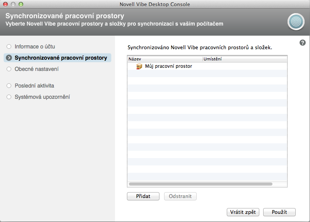Screen dimensions: 310x222
Task: Click the yellow minimize window button
Action: click(13, 4)
